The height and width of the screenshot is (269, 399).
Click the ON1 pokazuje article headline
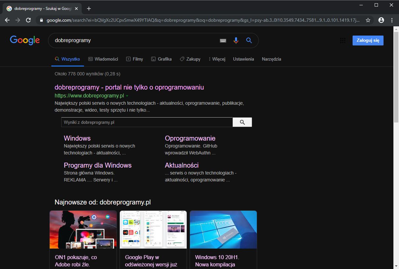point(76,261)
